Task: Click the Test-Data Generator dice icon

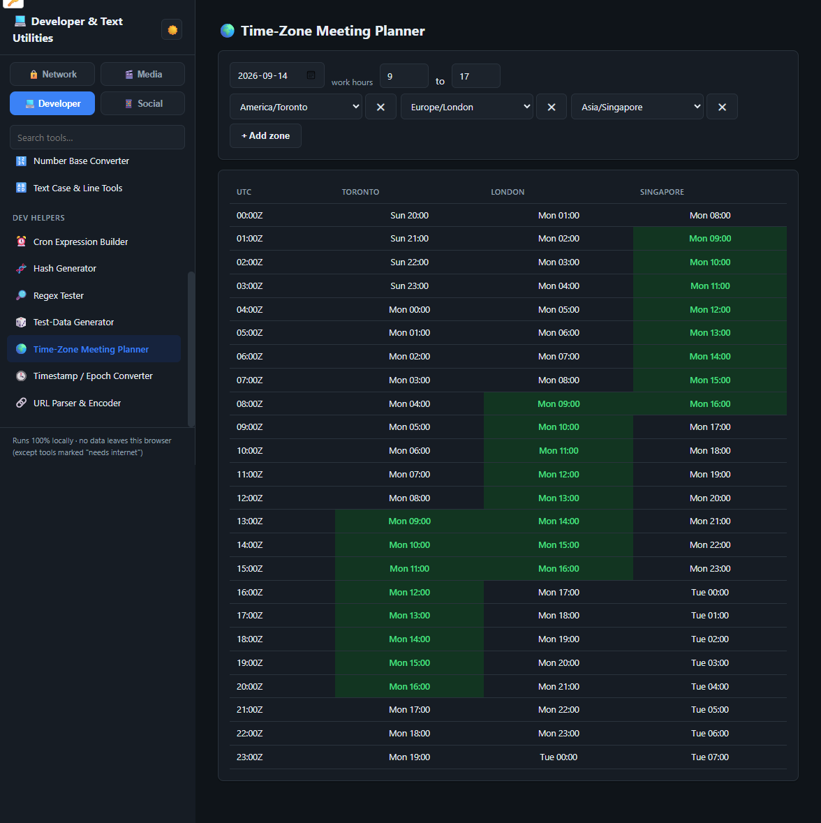Action: tap(21, 322)
